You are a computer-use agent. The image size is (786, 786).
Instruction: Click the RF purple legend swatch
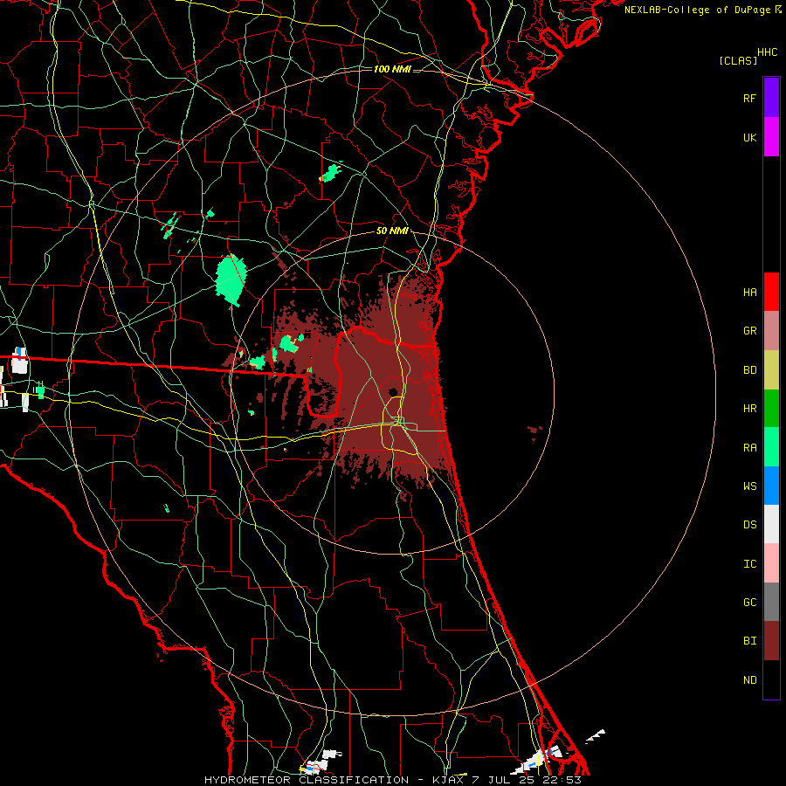point(771,98)
